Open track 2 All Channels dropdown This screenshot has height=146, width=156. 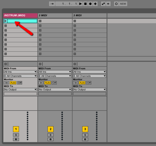pos(55,76)
